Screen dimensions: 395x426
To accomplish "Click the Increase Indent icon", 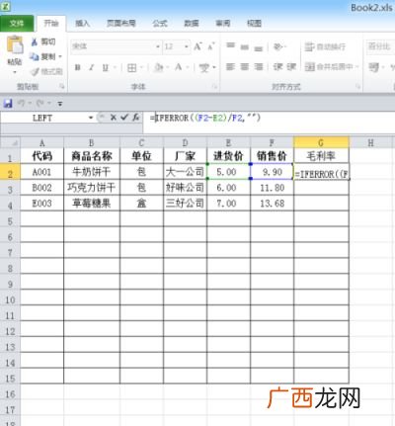I will [x=291, y=67].
